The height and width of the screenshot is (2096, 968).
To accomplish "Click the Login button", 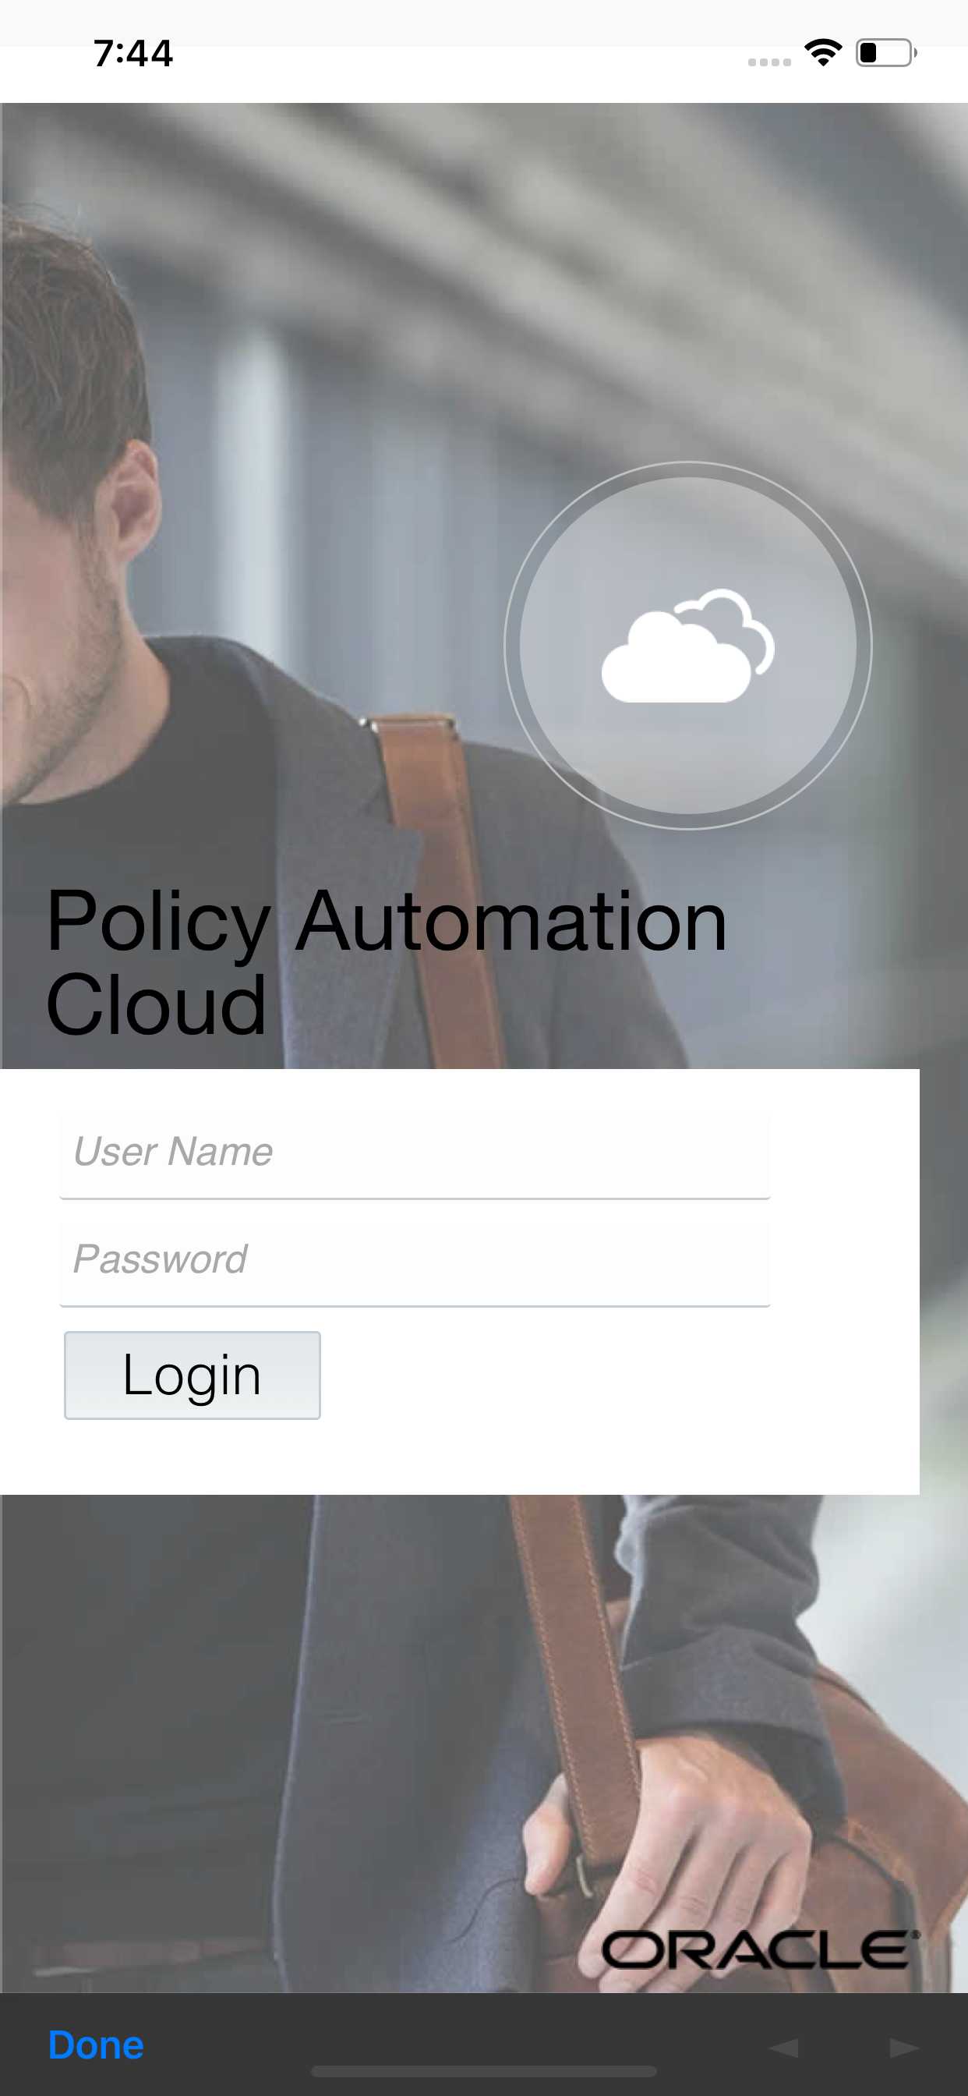I will pyautogui.click(x=192, y=1375).
